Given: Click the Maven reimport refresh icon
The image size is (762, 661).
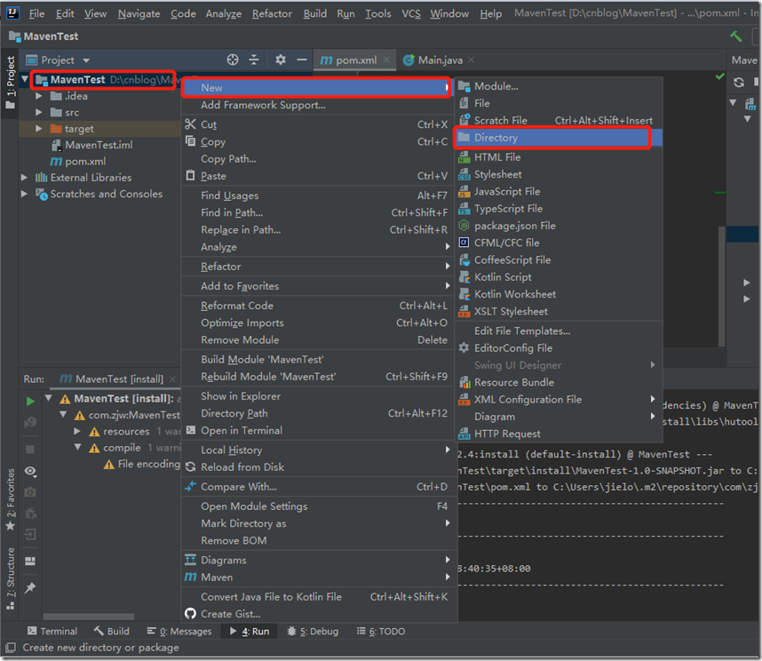Looking at the screenshot, I should (739, 83).
